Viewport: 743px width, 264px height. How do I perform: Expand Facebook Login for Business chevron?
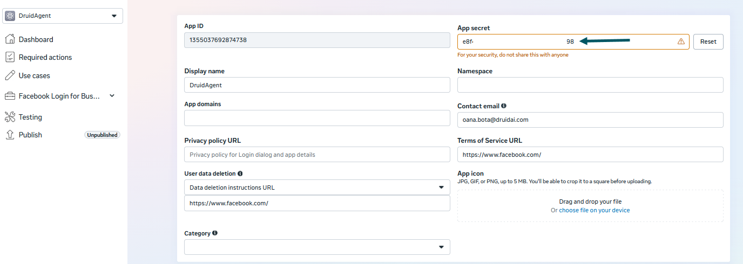[112, 96]
